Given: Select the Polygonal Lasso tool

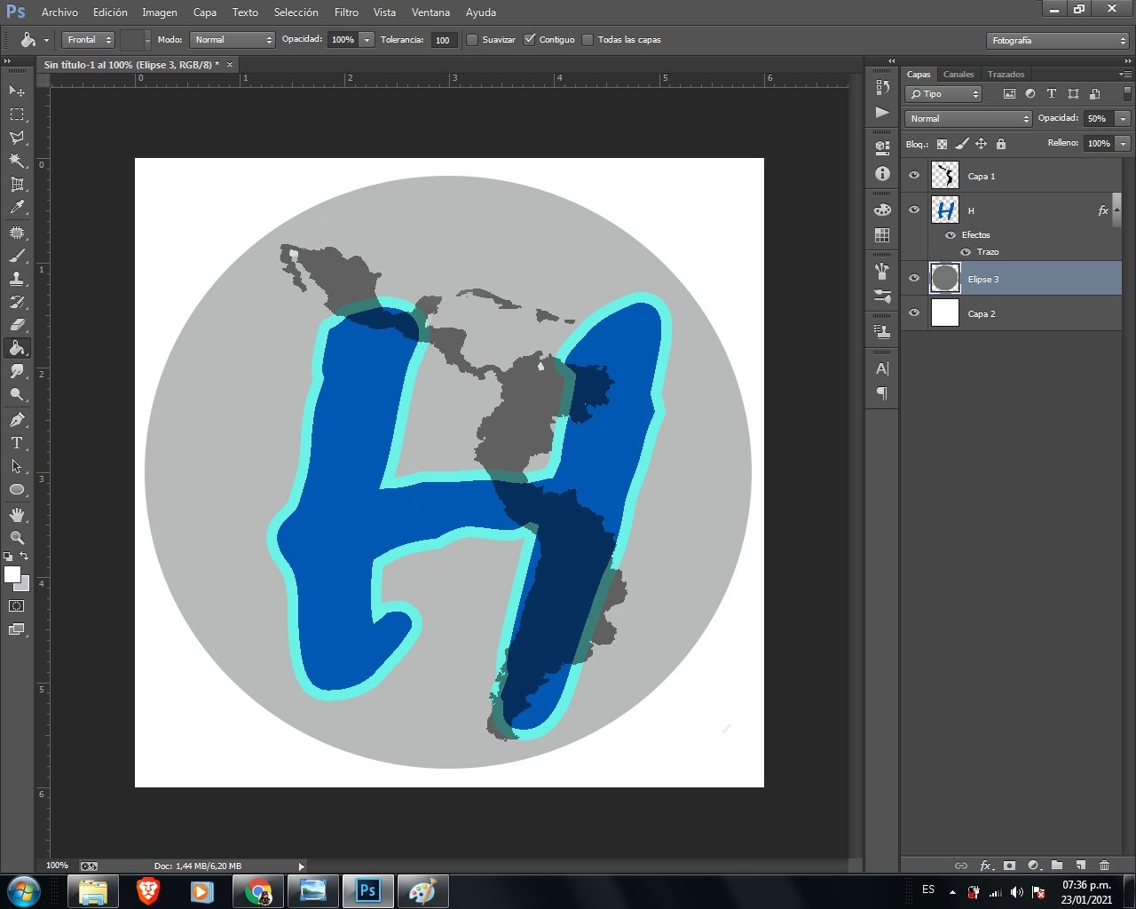Looking at the screenshot, I should (x=17, y=138).
